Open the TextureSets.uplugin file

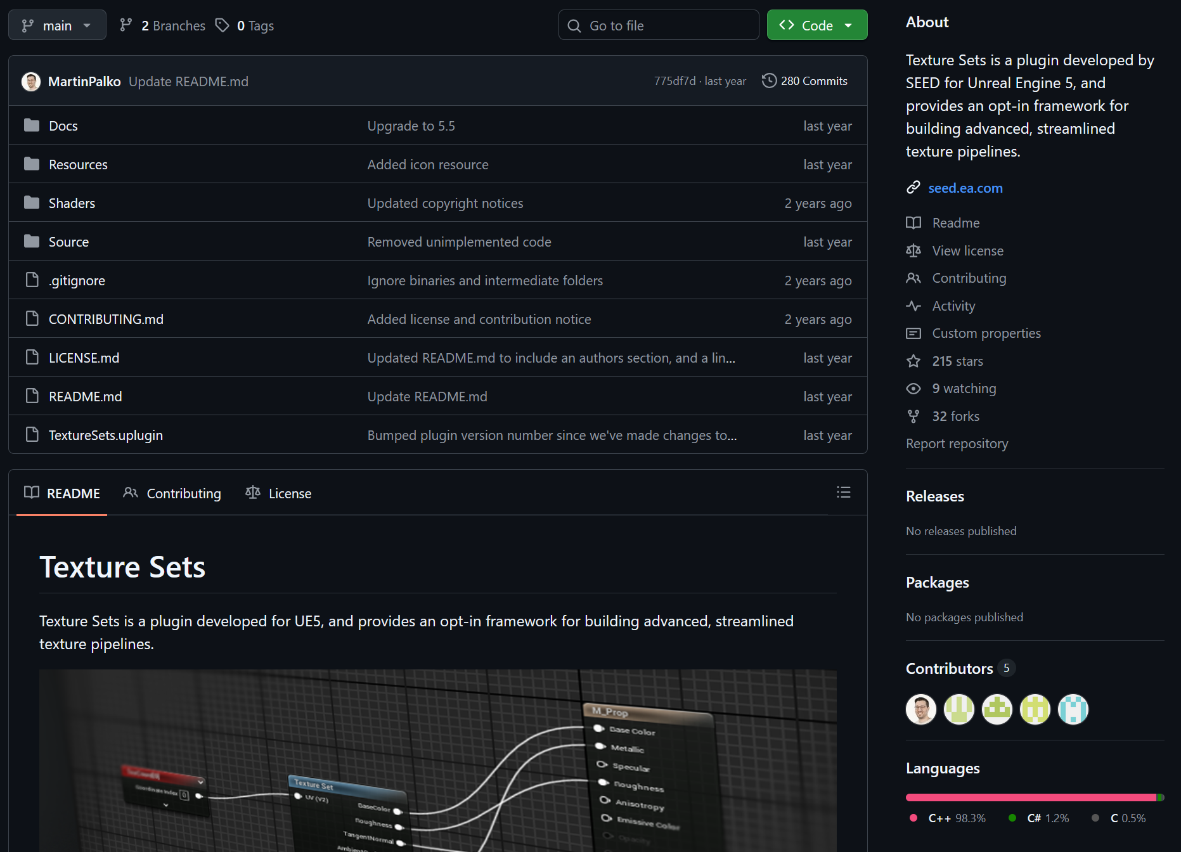106,436
